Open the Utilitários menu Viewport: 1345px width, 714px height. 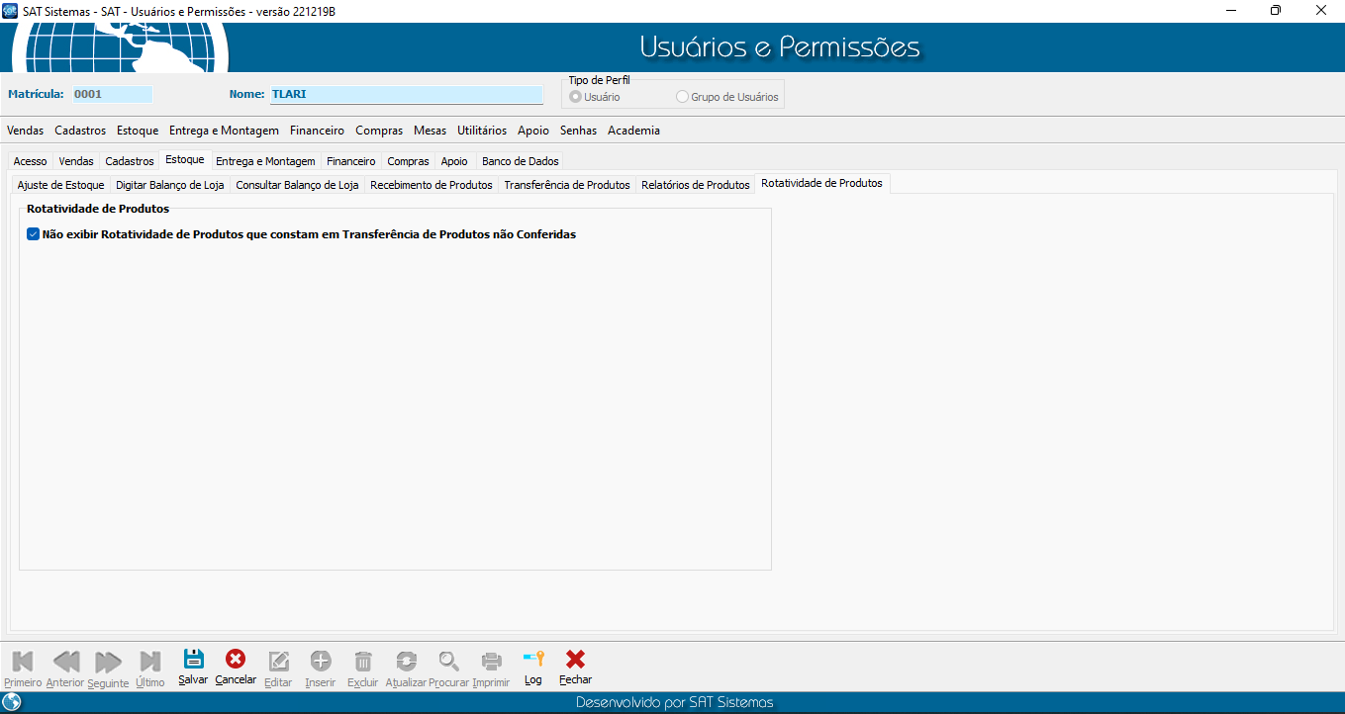pos(482,131)
